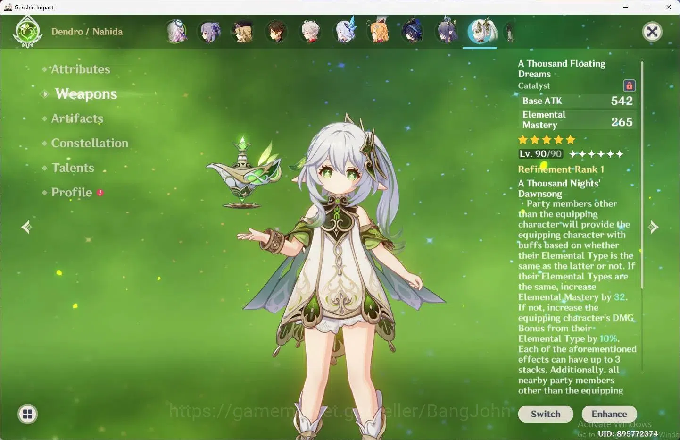Select the highlighted Nahida portrait
Viewport: 680px width, 440px height.
481,32
